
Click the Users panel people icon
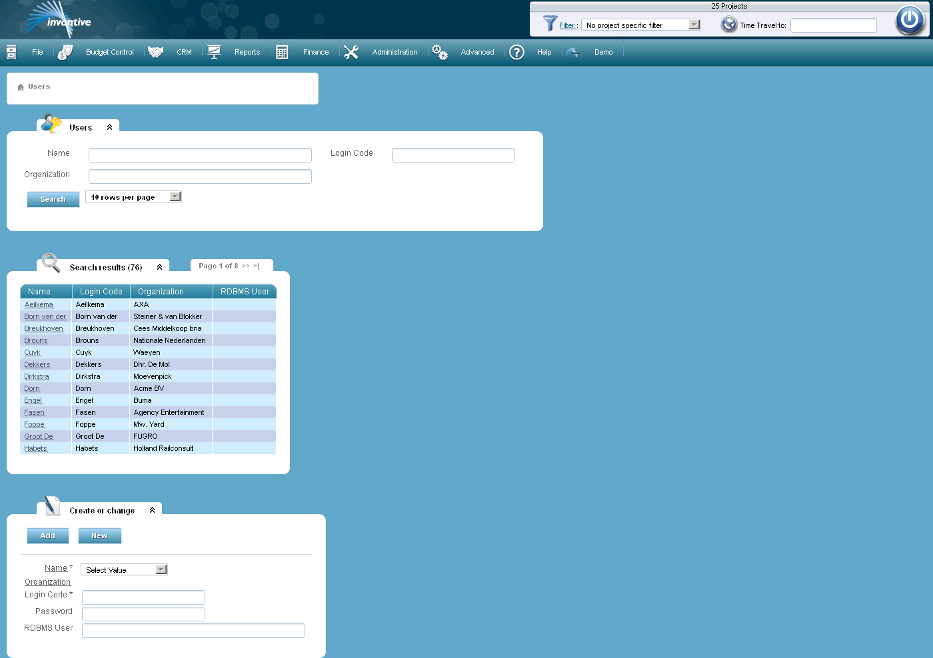pos(51,123)
